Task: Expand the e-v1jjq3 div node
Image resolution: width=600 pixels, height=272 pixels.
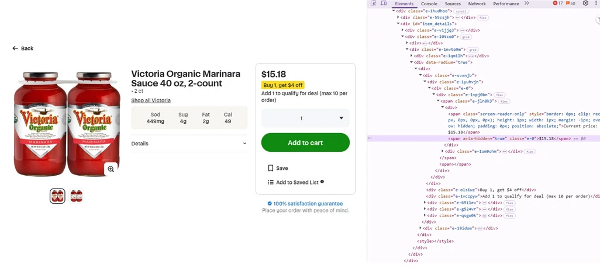Action: click(x=402, y=30)
